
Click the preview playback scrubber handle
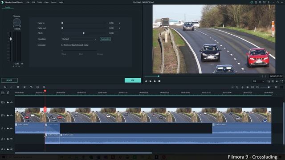[159, 76]
